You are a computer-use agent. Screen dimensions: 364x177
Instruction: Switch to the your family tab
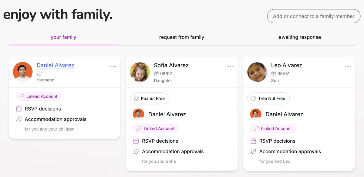coord(63,37)
